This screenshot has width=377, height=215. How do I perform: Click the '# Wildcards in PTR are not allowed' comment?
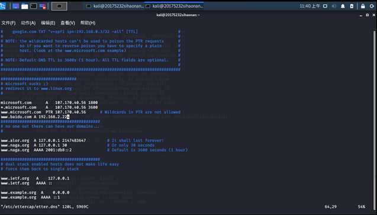click(x=140, y=112)
